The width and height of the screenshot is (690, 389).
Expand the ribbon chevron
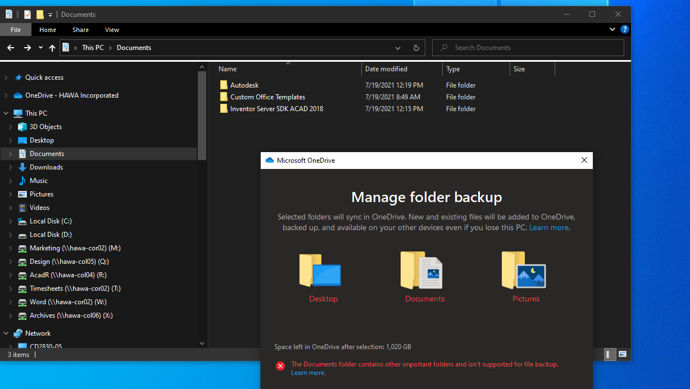pyautogui.click(x=612, y=29)
